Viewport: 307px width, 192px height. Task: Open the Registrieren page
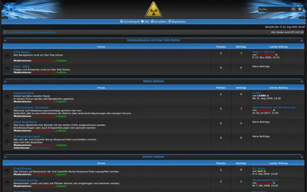177,22
